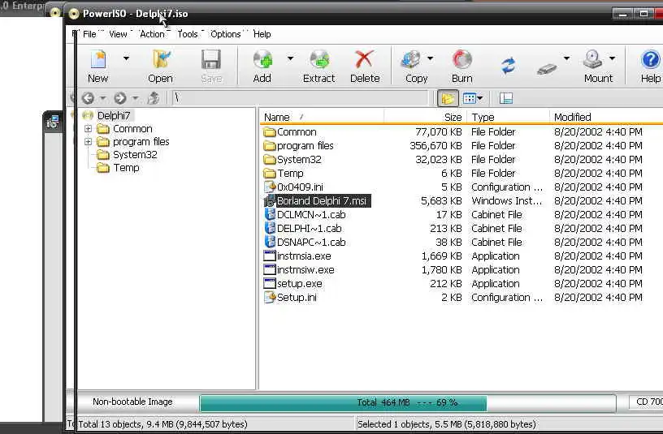This screenshot has height=434, width=663.
Task: Select instmsia.exe file
Action: pyautogui.click(x=304, y=256)
